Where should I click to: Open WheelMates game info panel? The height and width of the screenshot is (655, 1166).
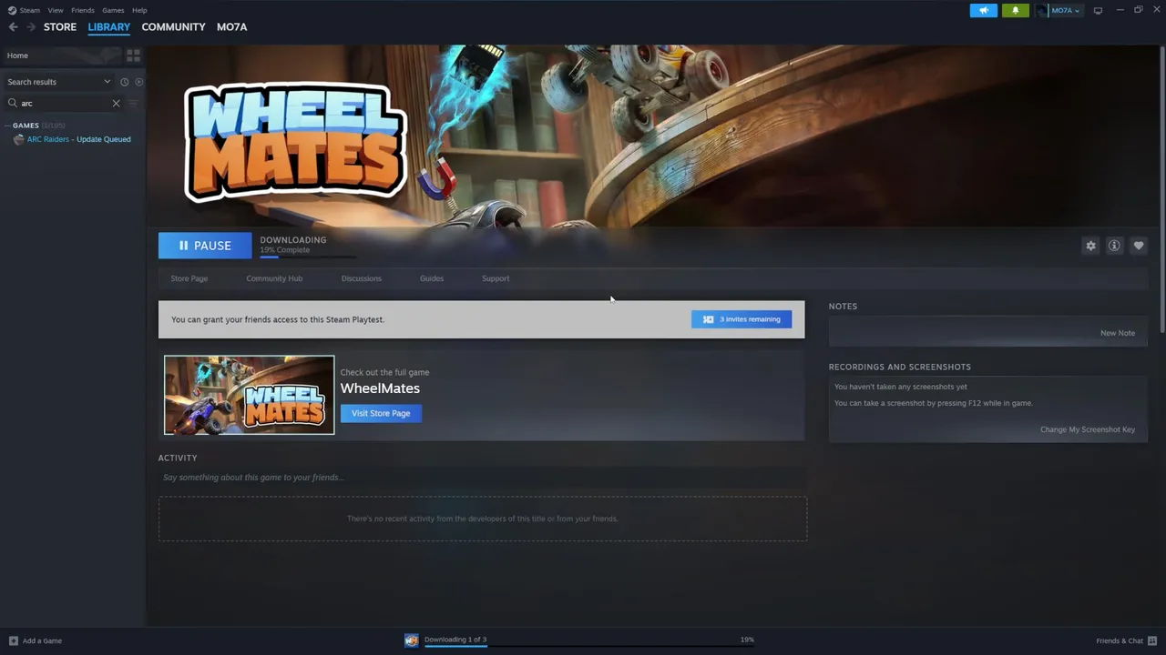(x=1114, y=246)
